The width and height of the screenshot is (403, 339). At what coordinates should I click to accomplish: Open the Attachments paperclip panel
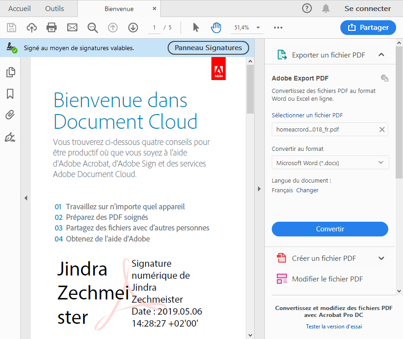click(10, 115)
